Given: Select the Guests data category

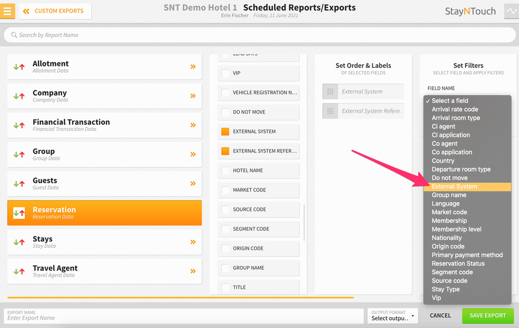Looking at the screenshot, I should pos(104,183).
